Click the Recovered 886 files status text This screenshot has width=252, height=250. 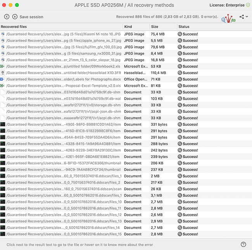tap(167, 17)
